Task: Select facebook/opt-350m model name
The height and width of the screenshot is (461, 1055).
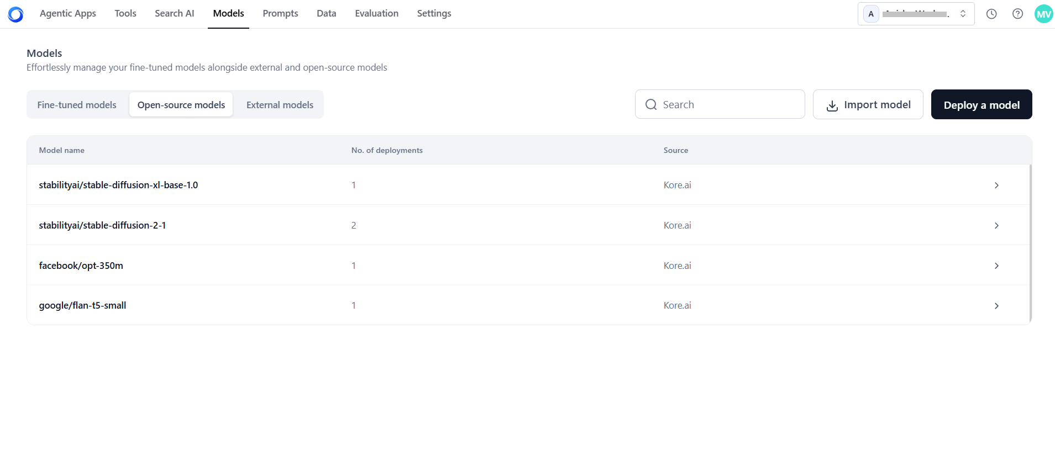Action: pyautogui.click(x=81, y=266)
